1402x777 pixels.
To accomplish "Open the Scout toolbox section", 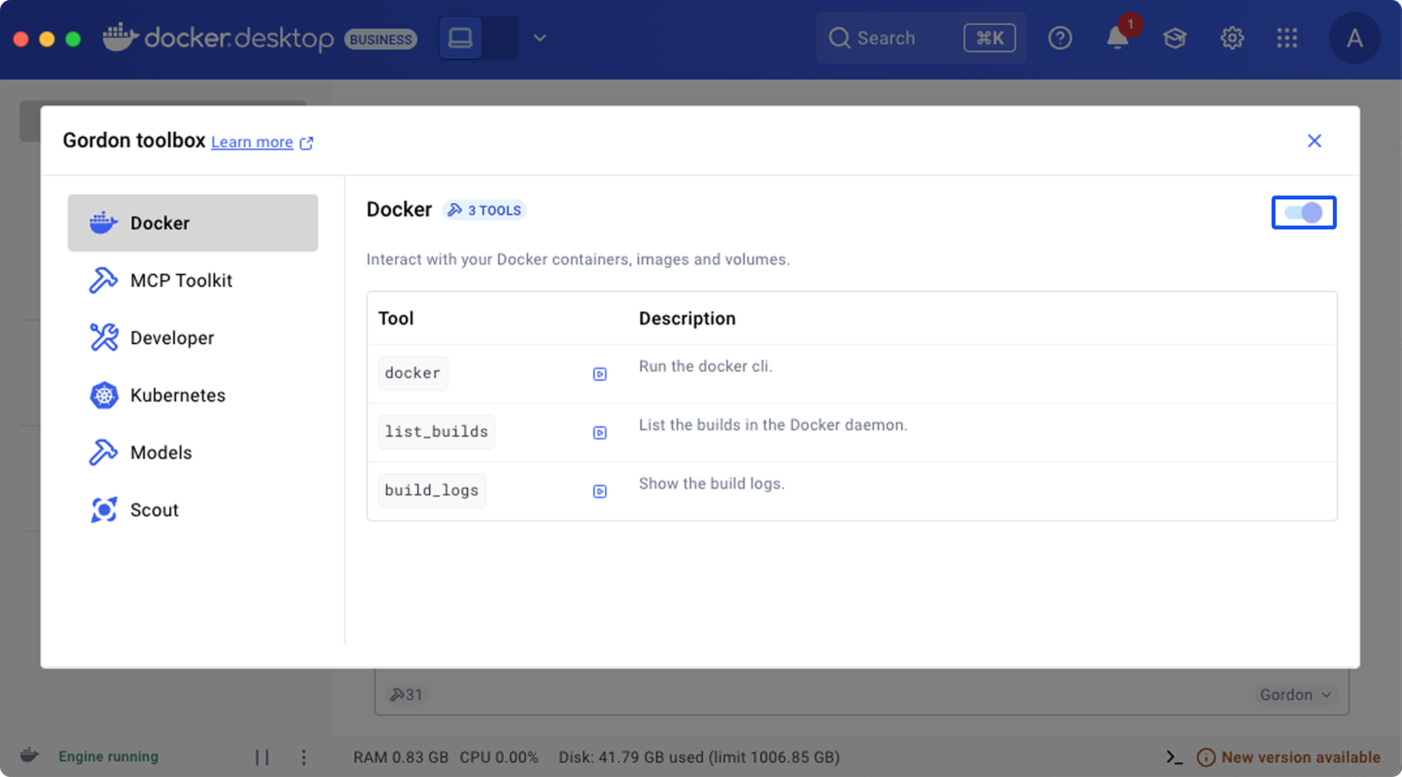I will pyautogui.click(x=154, y=510).
